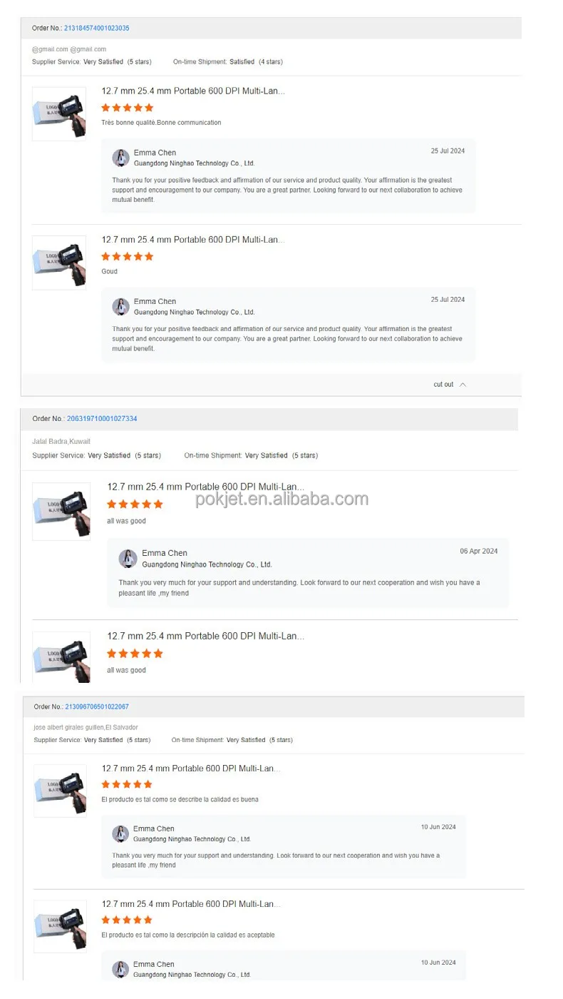Click star rating above calidad es aceptable review

(127, 920)
